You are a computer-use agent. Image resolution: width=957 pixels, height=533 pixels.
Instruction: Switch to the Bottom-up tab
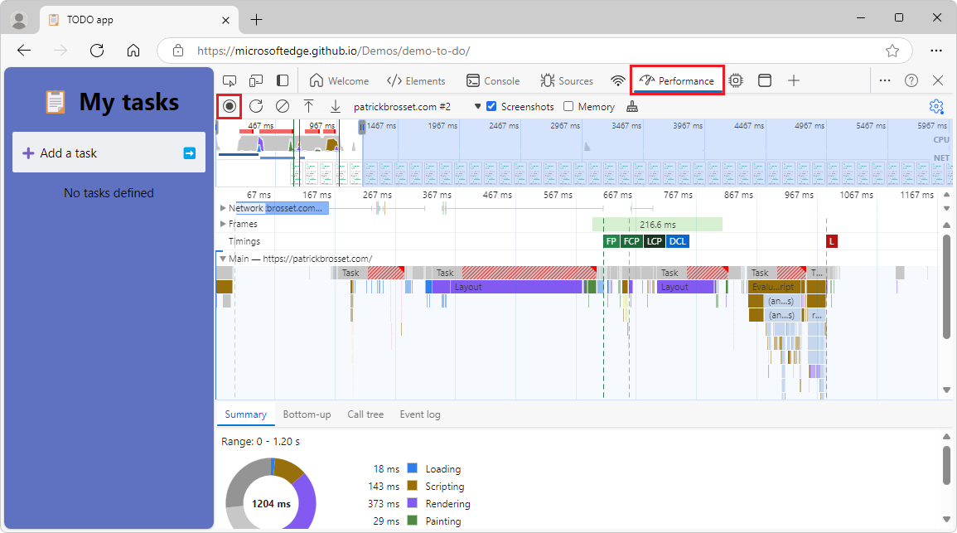(307, 414)
